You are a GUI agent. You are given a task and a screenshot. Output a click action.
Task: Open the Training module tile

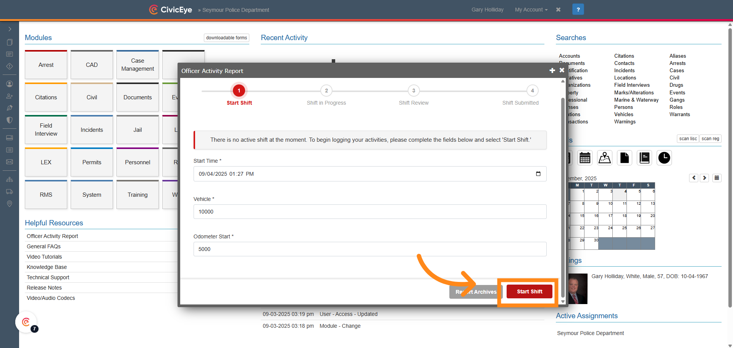point(137,195)
